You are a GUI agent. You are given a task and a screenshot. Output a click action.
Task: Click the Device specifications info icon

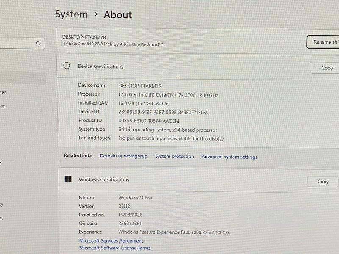(67, 66)
